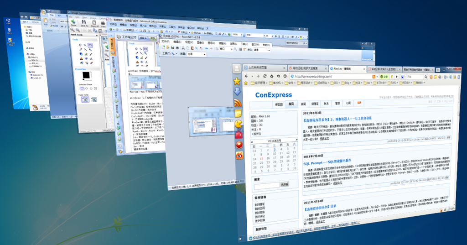Click the Alt+Tab screenshot thumbnail in the OneNote page
467x245 pixels.
coord(145,82)
